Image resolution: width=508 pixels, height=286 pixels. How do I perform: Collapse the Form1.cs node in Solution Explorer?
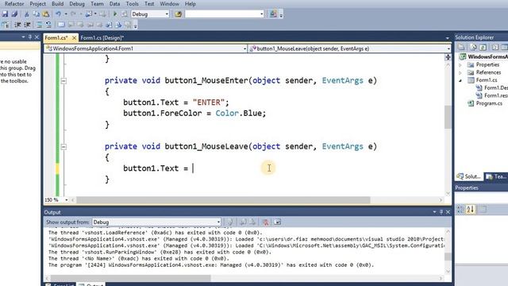460,80
